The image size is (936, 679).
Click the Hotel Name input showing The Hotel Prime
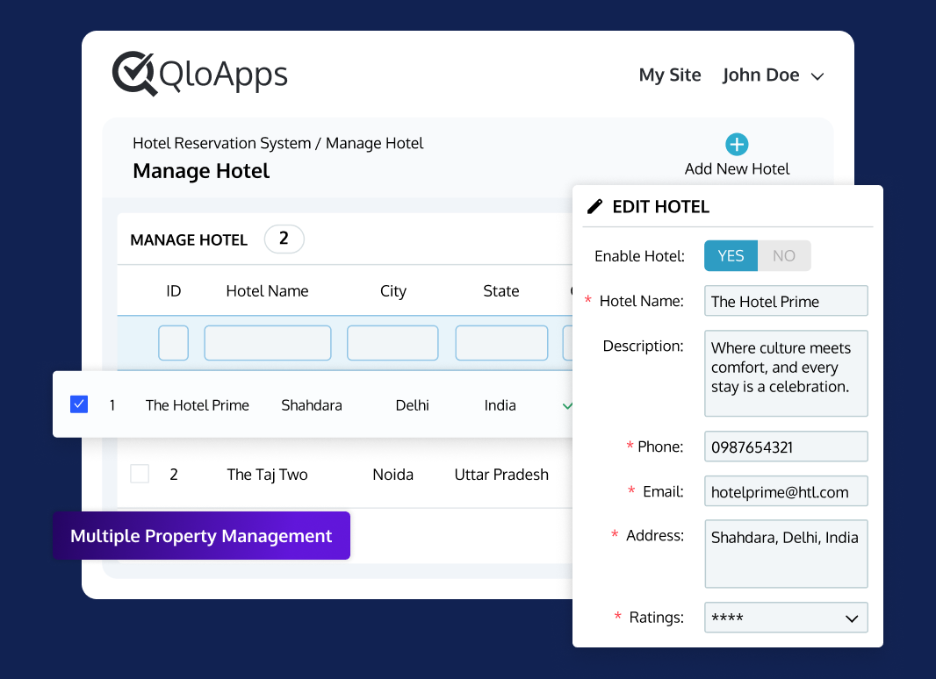pos(785,301)
